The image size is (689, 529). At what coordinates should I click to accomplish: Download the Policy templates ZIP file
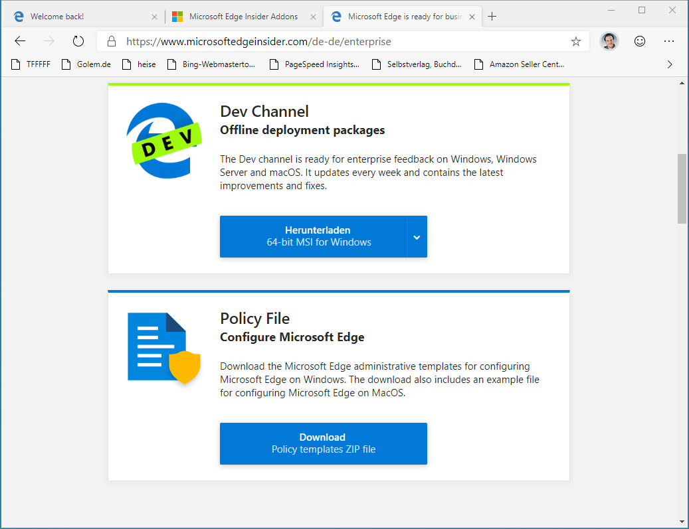[323, 443]
